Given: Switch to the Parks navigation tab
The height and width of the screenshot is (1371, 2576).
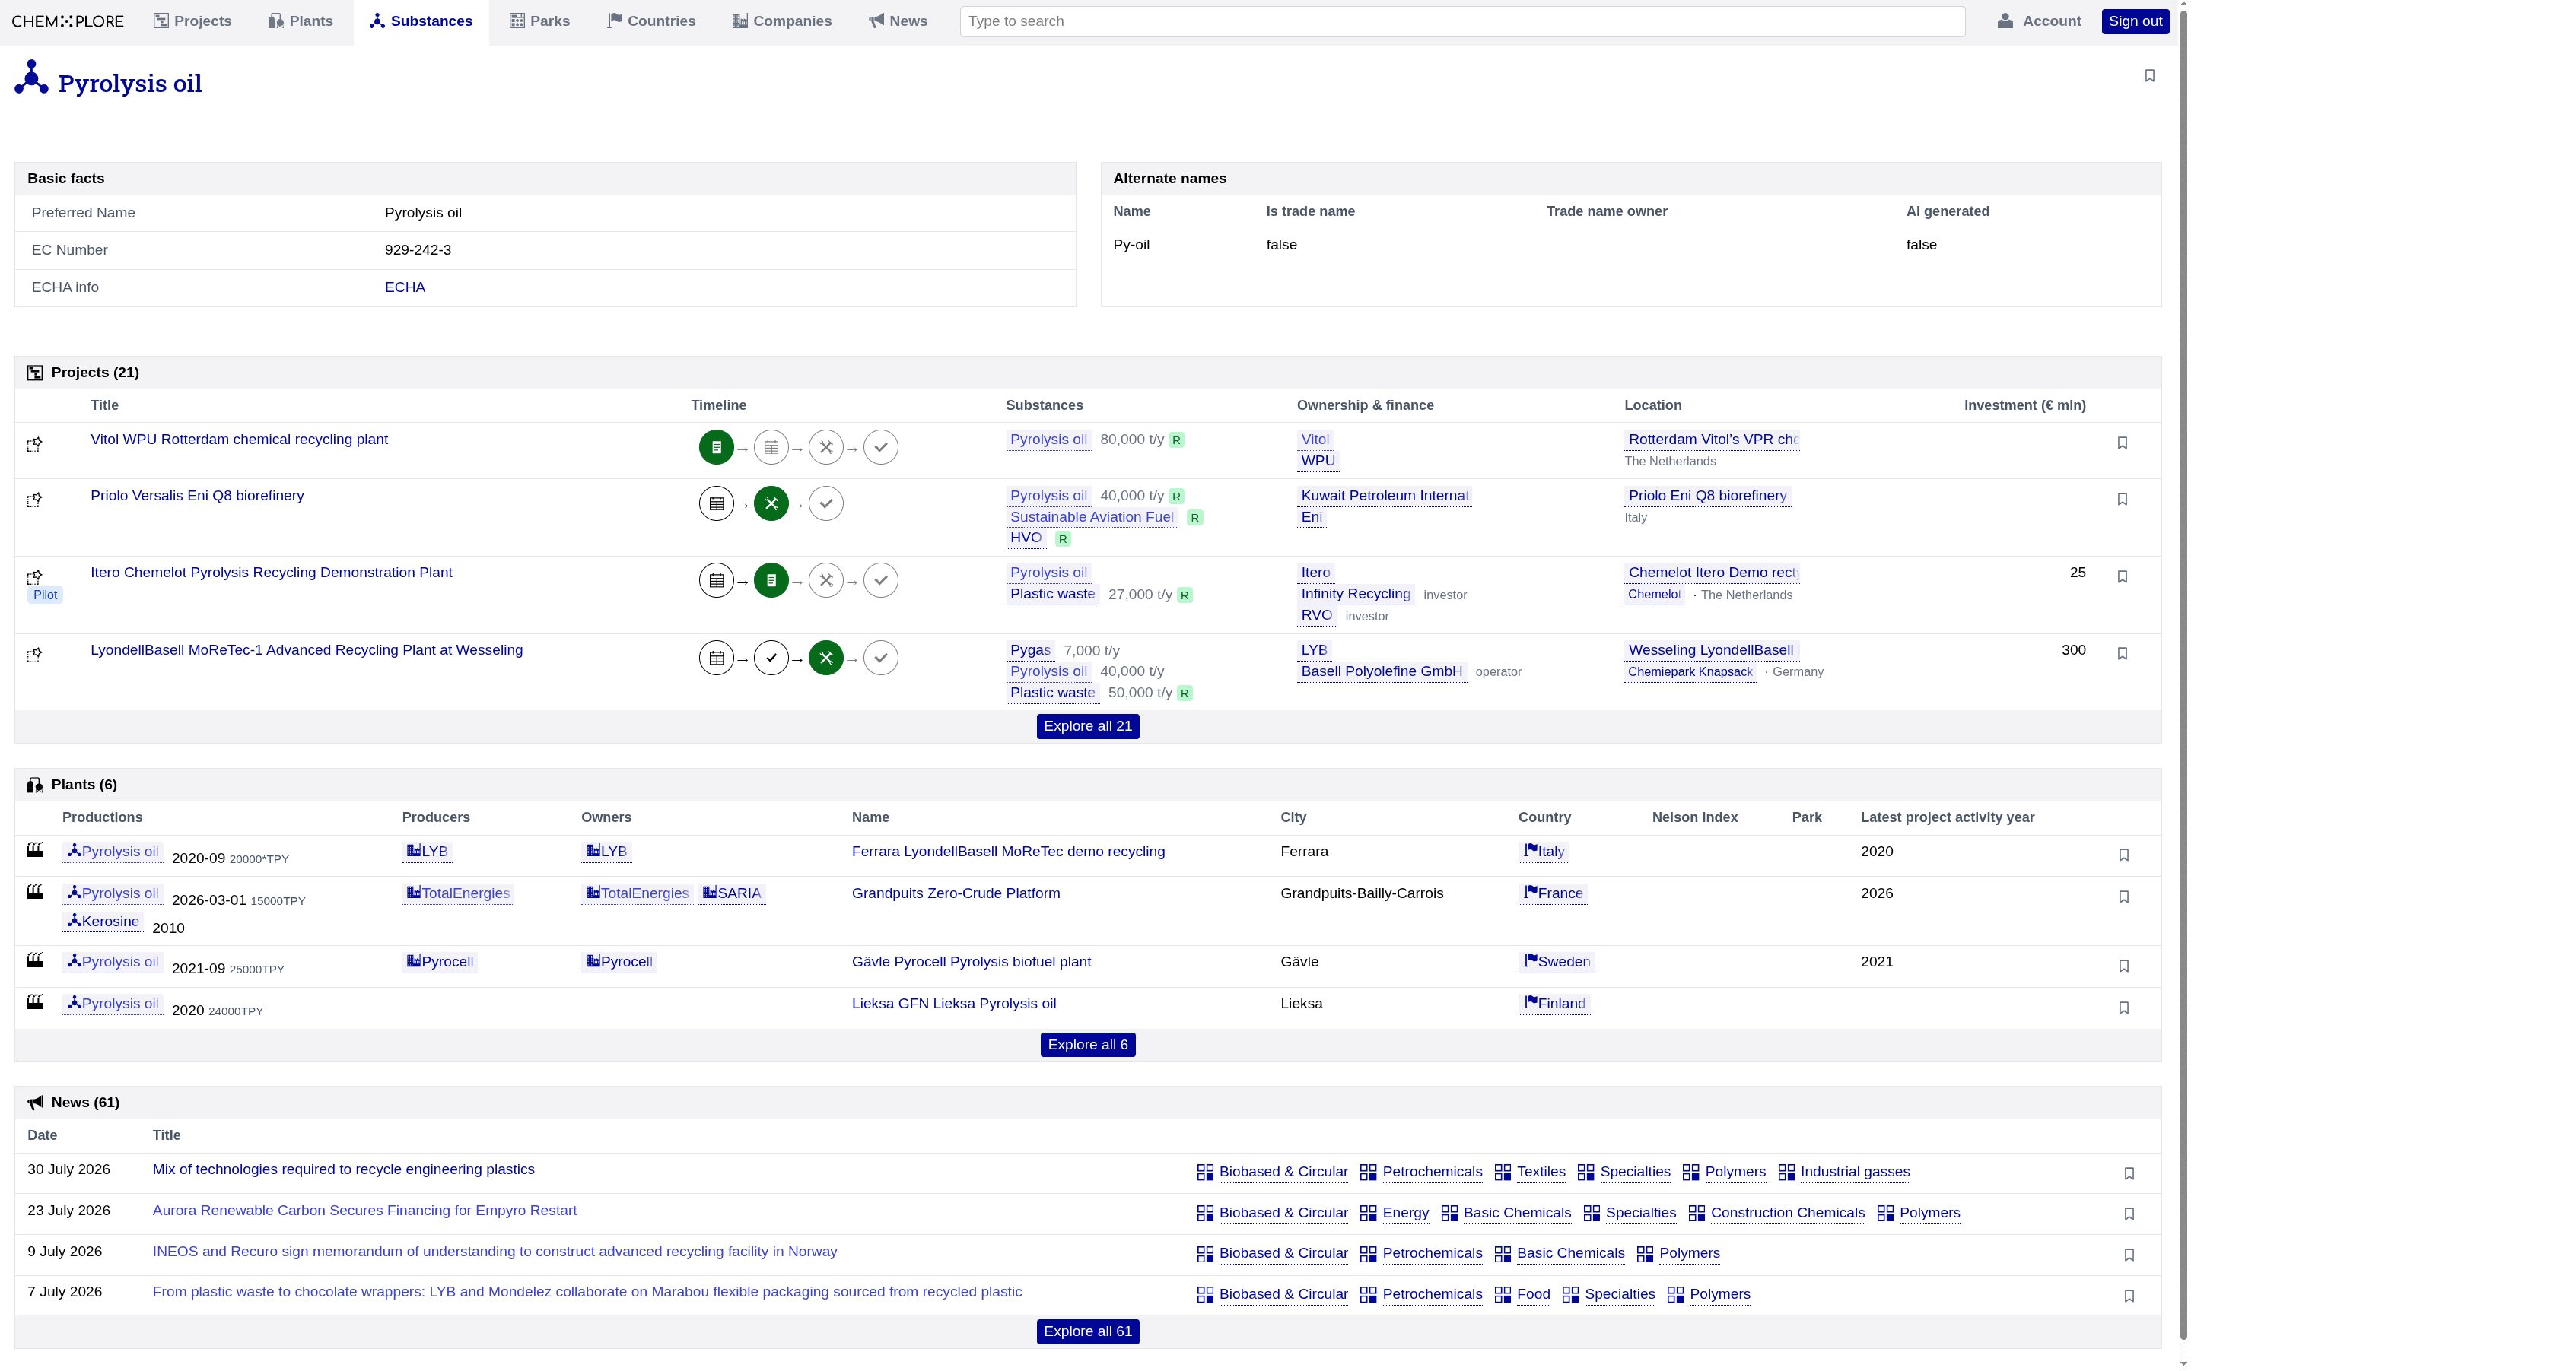Looking at the screenshot, I should (x=539, y=21).
